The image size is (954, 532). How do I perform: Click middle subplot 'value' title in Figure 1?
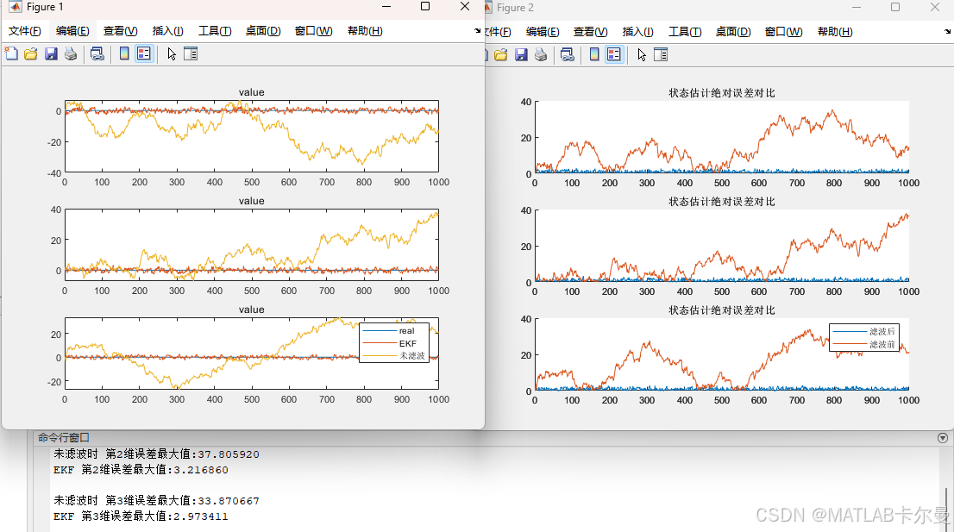[x=251, y=201]
